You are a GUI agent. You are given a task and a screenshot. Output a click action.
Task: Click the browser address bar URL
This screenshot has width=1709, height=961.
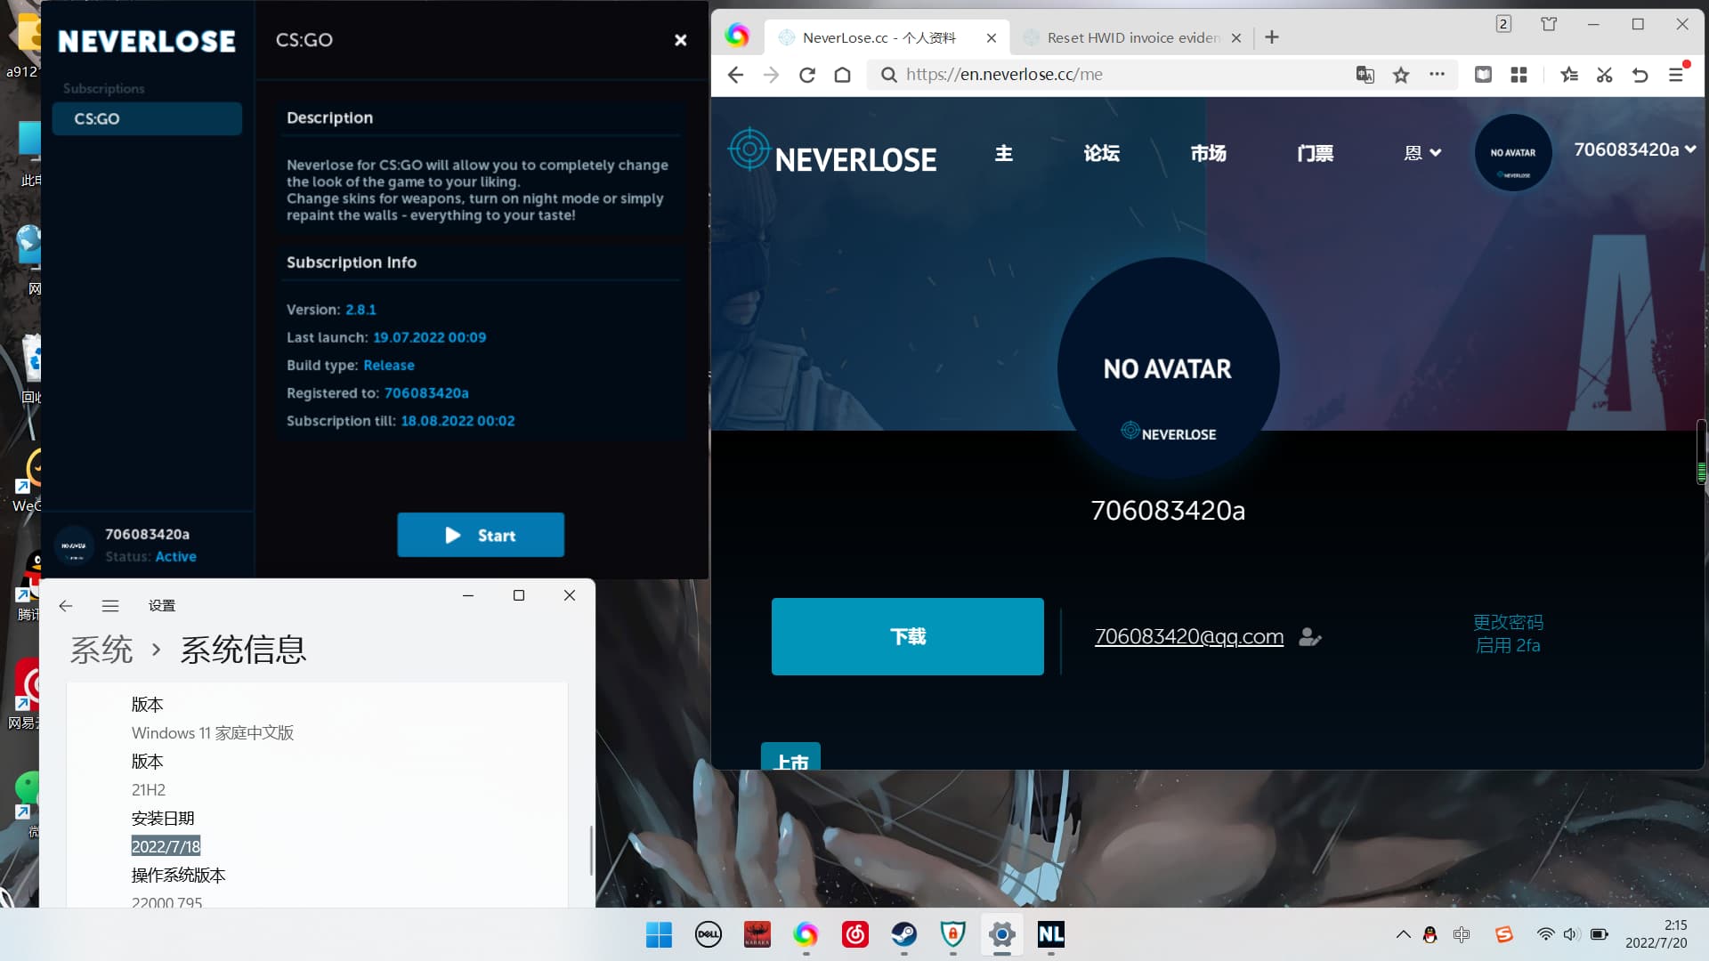click(1004, 75)
